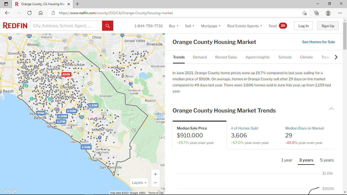
Task: Click the 901K map price marker
Action: point(41,113)
